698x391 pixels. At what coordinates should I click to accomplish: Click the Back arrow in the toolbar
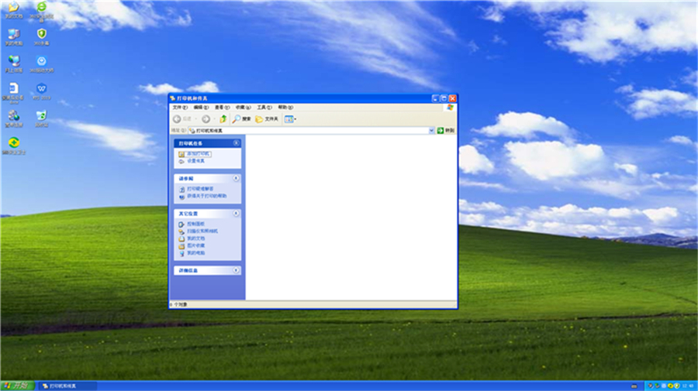(x=177, y=119)
